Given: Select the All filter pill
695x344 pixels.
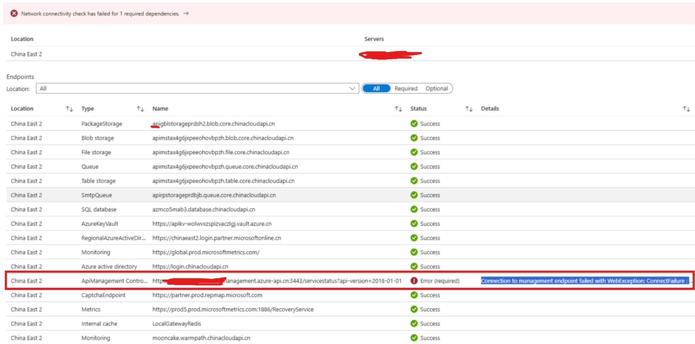Looking at the screenshot, I should (376, 89).
